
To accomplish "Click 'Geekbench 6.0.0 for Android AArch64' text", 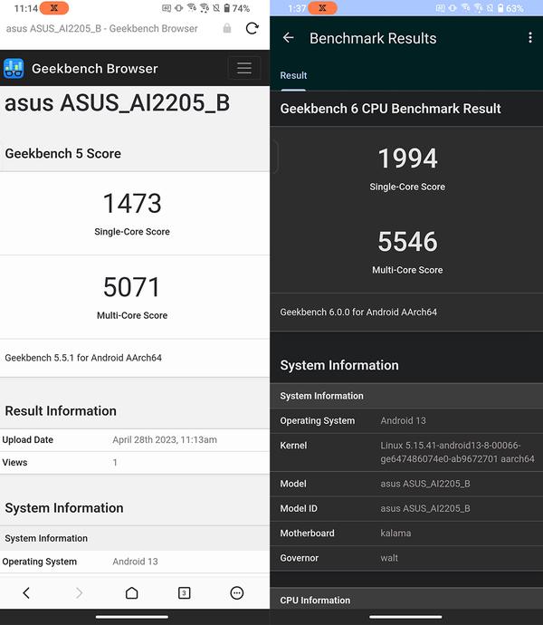I will pyautogui.click(x=358, y=312).
